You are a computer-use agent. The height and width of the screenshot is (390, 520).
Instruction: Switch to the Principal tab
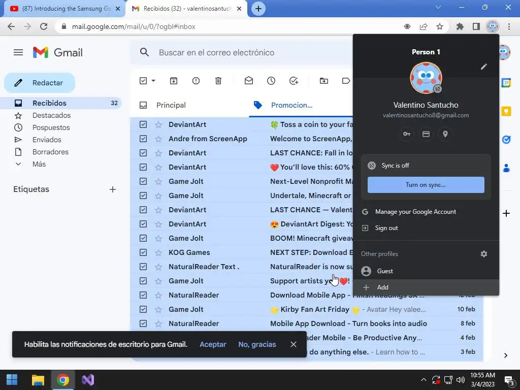tap(189, 105)
